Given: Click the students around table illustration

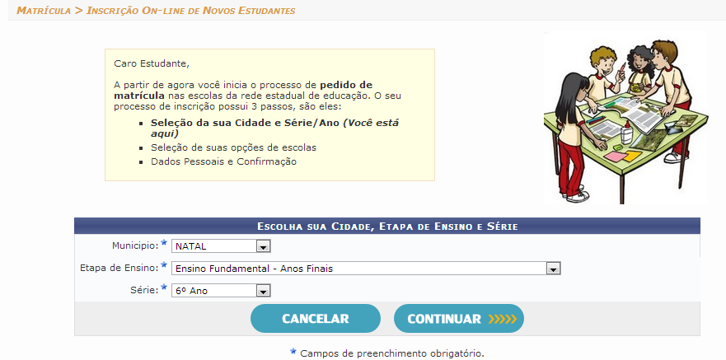Looking at the screenshot, I should tap(624, 115).
